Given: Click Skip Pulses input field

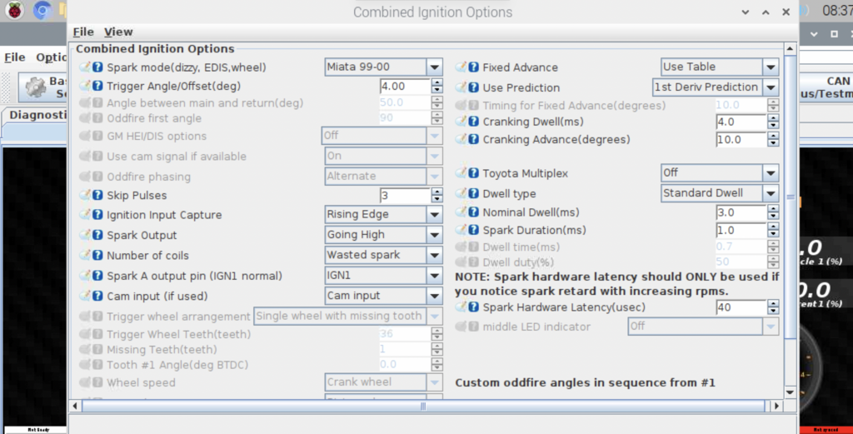Looking at the screenshot, I should click(x=406, y=195).
